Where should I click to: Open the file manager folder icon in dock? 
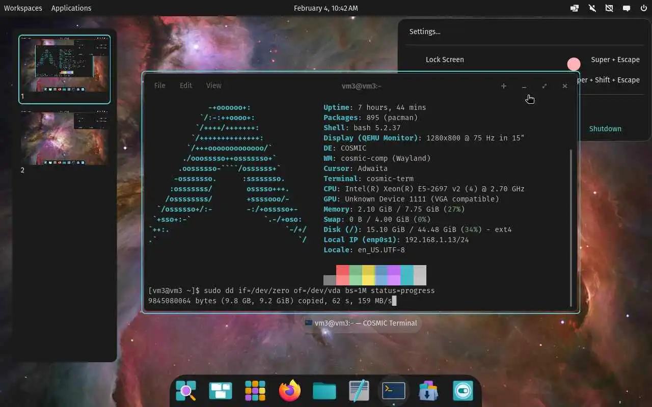coord(324,391)
